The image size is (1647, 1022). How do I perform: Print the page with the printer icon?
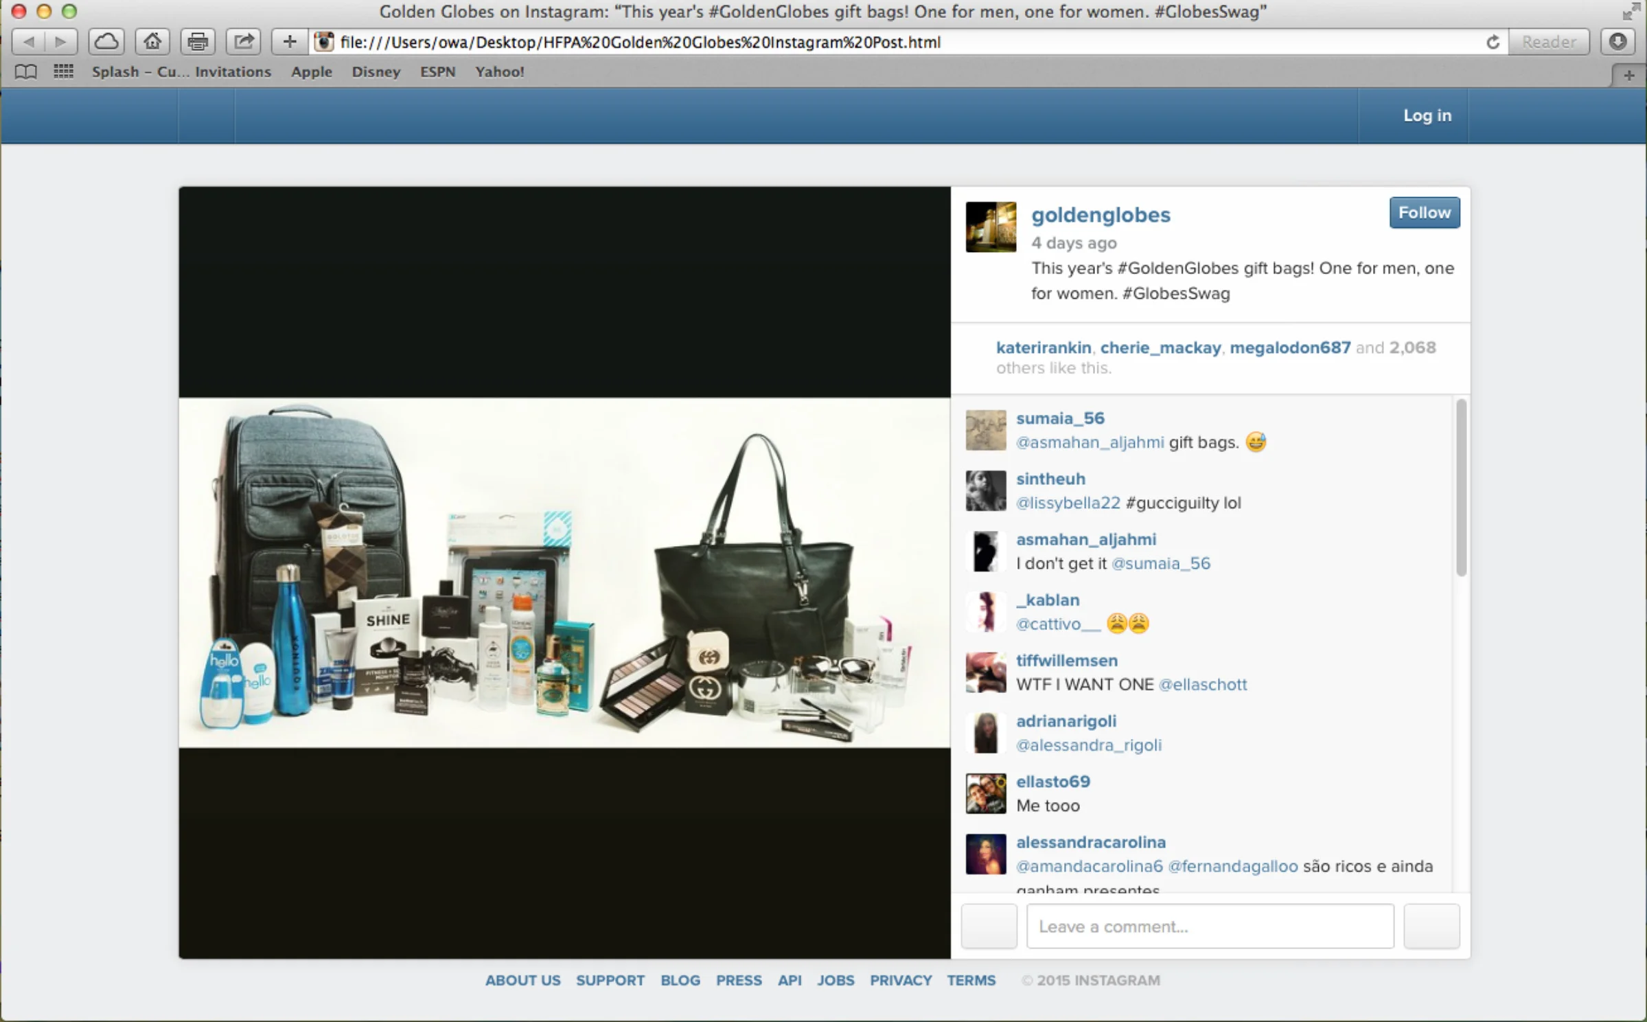pos(198,42)
